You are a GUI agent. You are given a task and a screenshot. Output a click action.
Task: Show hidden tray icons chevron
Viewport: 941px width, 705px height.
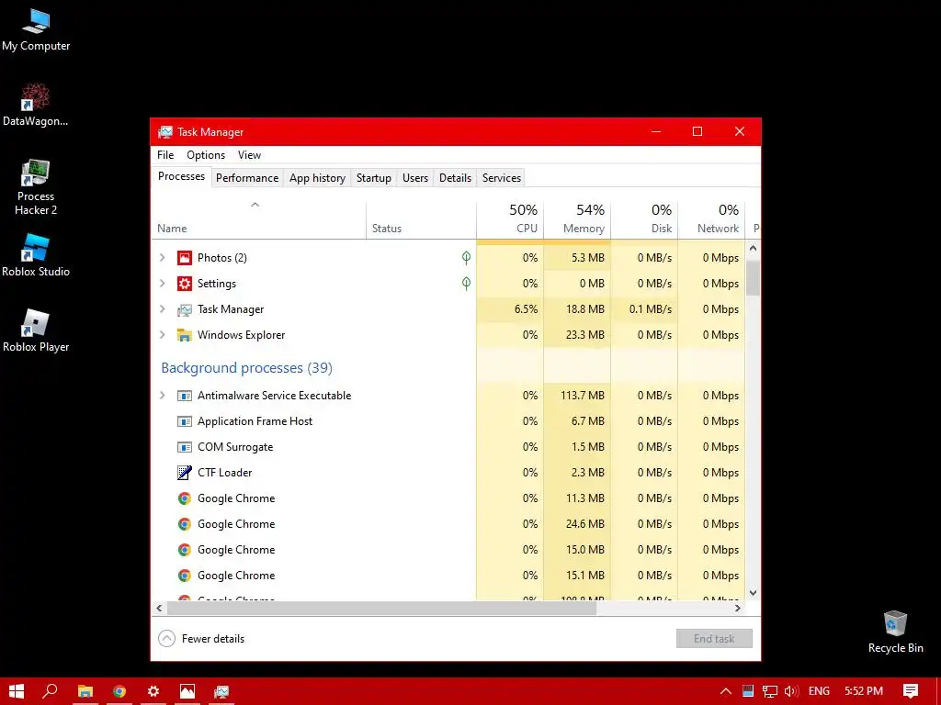726,691
